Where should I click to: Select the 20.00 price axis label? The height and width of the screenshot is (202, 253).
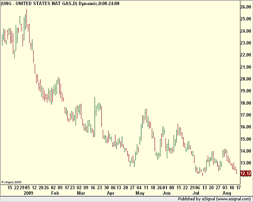click(x=246, y=79)
